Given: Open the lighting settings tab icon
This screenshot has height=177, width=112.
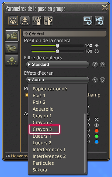Looking at the screenshot, I should [25, 21].
